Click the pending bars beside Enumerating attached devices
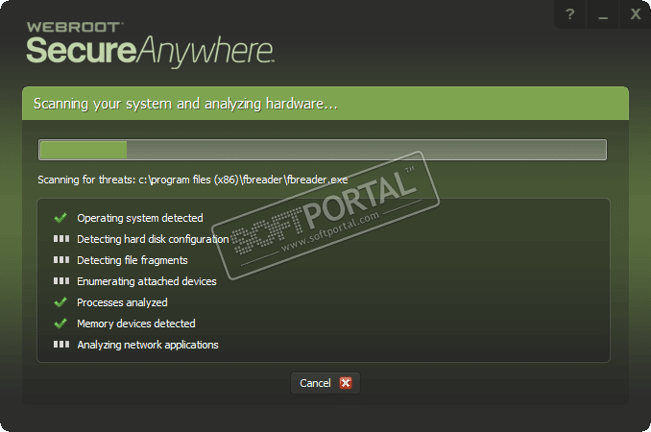 click(x=61, y=281)
